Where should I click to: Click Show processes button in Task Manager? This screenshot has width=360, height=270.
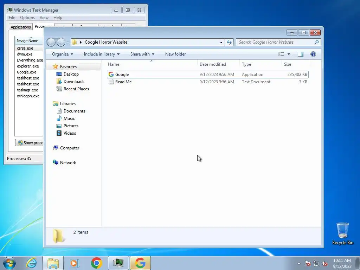click(x=29, y=143)
